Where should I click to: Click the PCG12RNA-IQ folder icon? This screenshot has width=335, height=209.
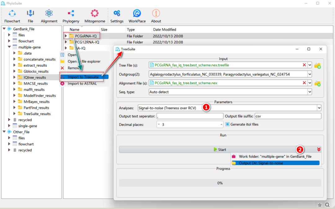click(x=71, y=42)
